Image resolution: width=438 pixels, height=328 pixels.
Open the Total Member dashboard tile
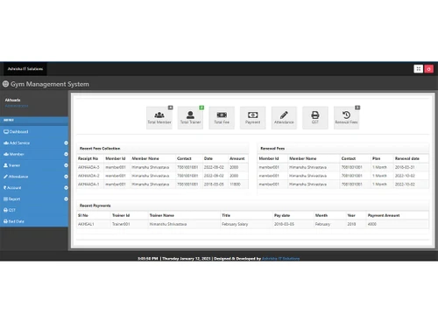click(159, 117)
